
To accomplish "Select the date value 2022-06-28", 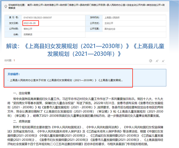I will pos(30,23).
